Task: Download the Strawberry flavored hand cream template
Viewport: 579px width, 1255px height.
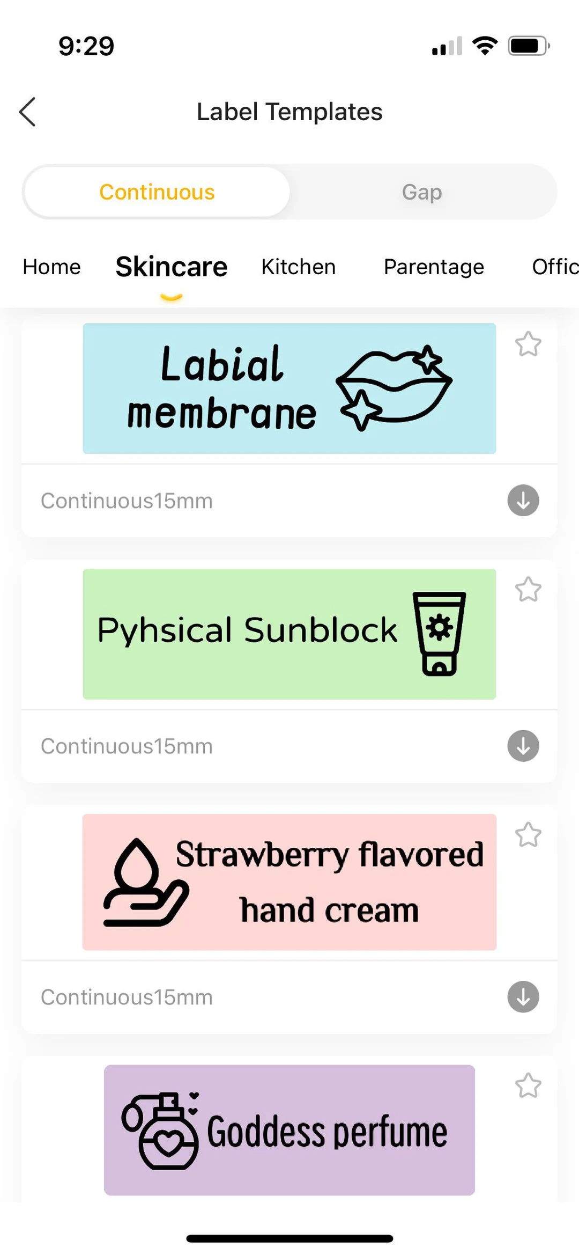Action: (523, 996)
